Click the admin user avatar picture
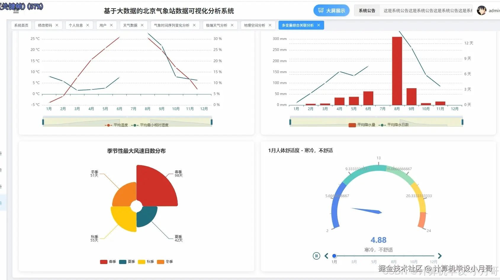The height and width of the screenshot is (280, 500). [482, 11]
